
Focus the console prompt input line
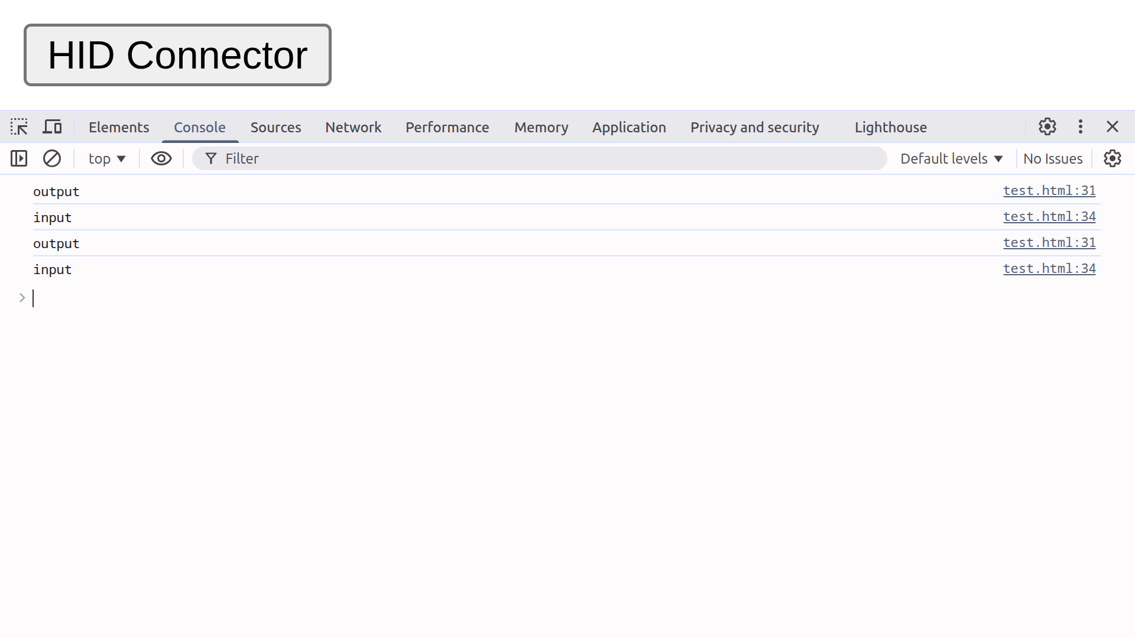pos(566,298)
